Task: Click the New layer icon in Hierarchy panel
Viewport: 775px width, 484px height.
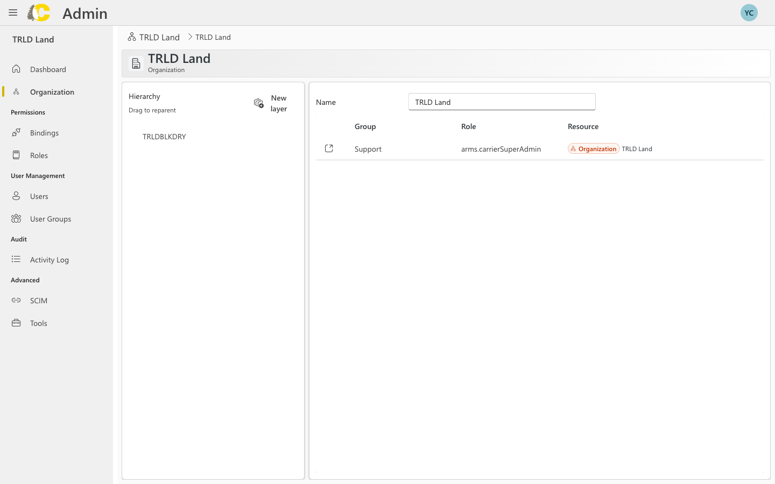Action: pos(258,103)
